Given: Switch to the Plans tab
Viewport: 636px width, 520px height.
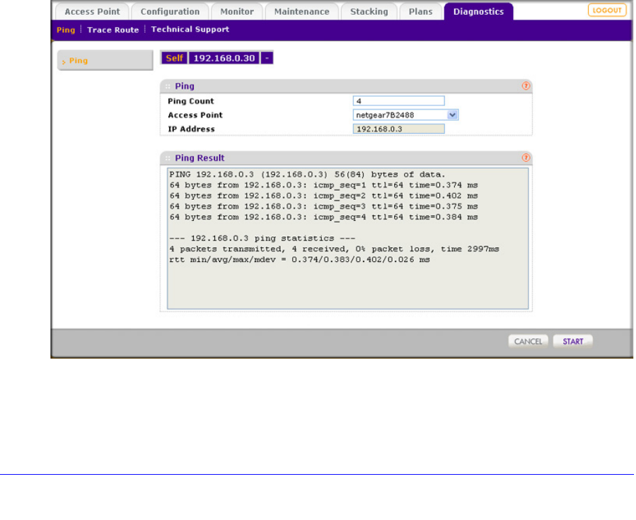Looking at the screenshot, I should coord(420,11).
